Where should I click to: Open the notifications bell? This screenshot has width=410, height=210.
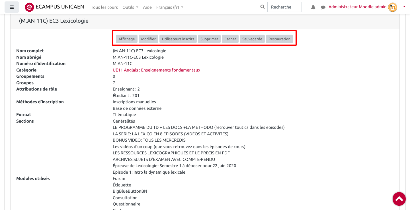click(313, 7)
